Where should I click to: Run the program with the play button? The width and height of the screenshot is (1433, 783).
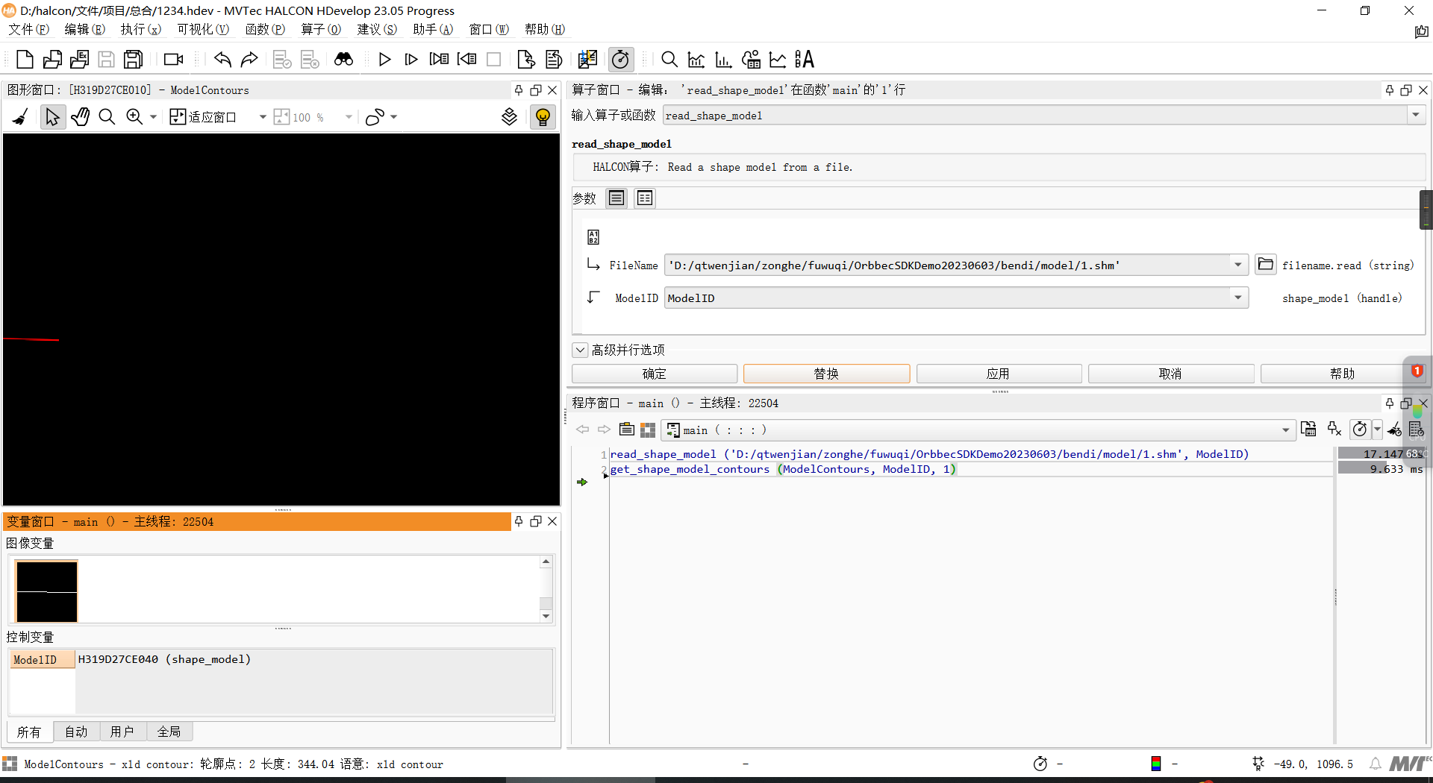[x=384, y=60]
